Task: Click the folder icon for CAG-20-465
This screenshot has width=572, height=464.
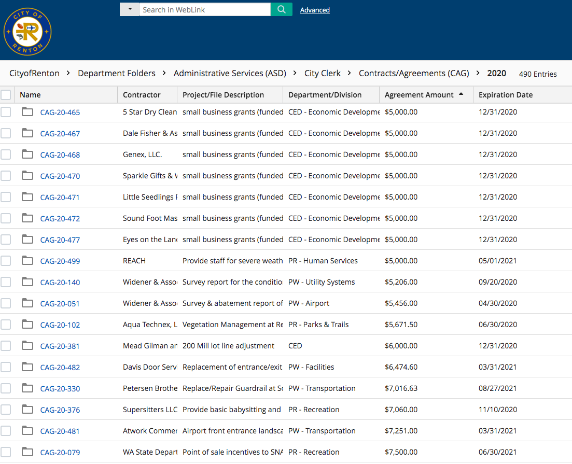Action: pos(27,112)
